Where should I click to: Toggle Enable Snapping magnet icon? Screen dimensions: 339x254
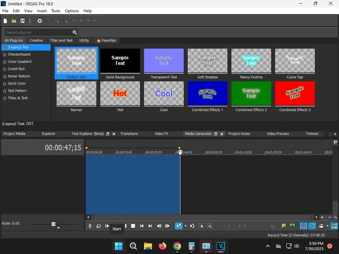click(x=303, y=226)
